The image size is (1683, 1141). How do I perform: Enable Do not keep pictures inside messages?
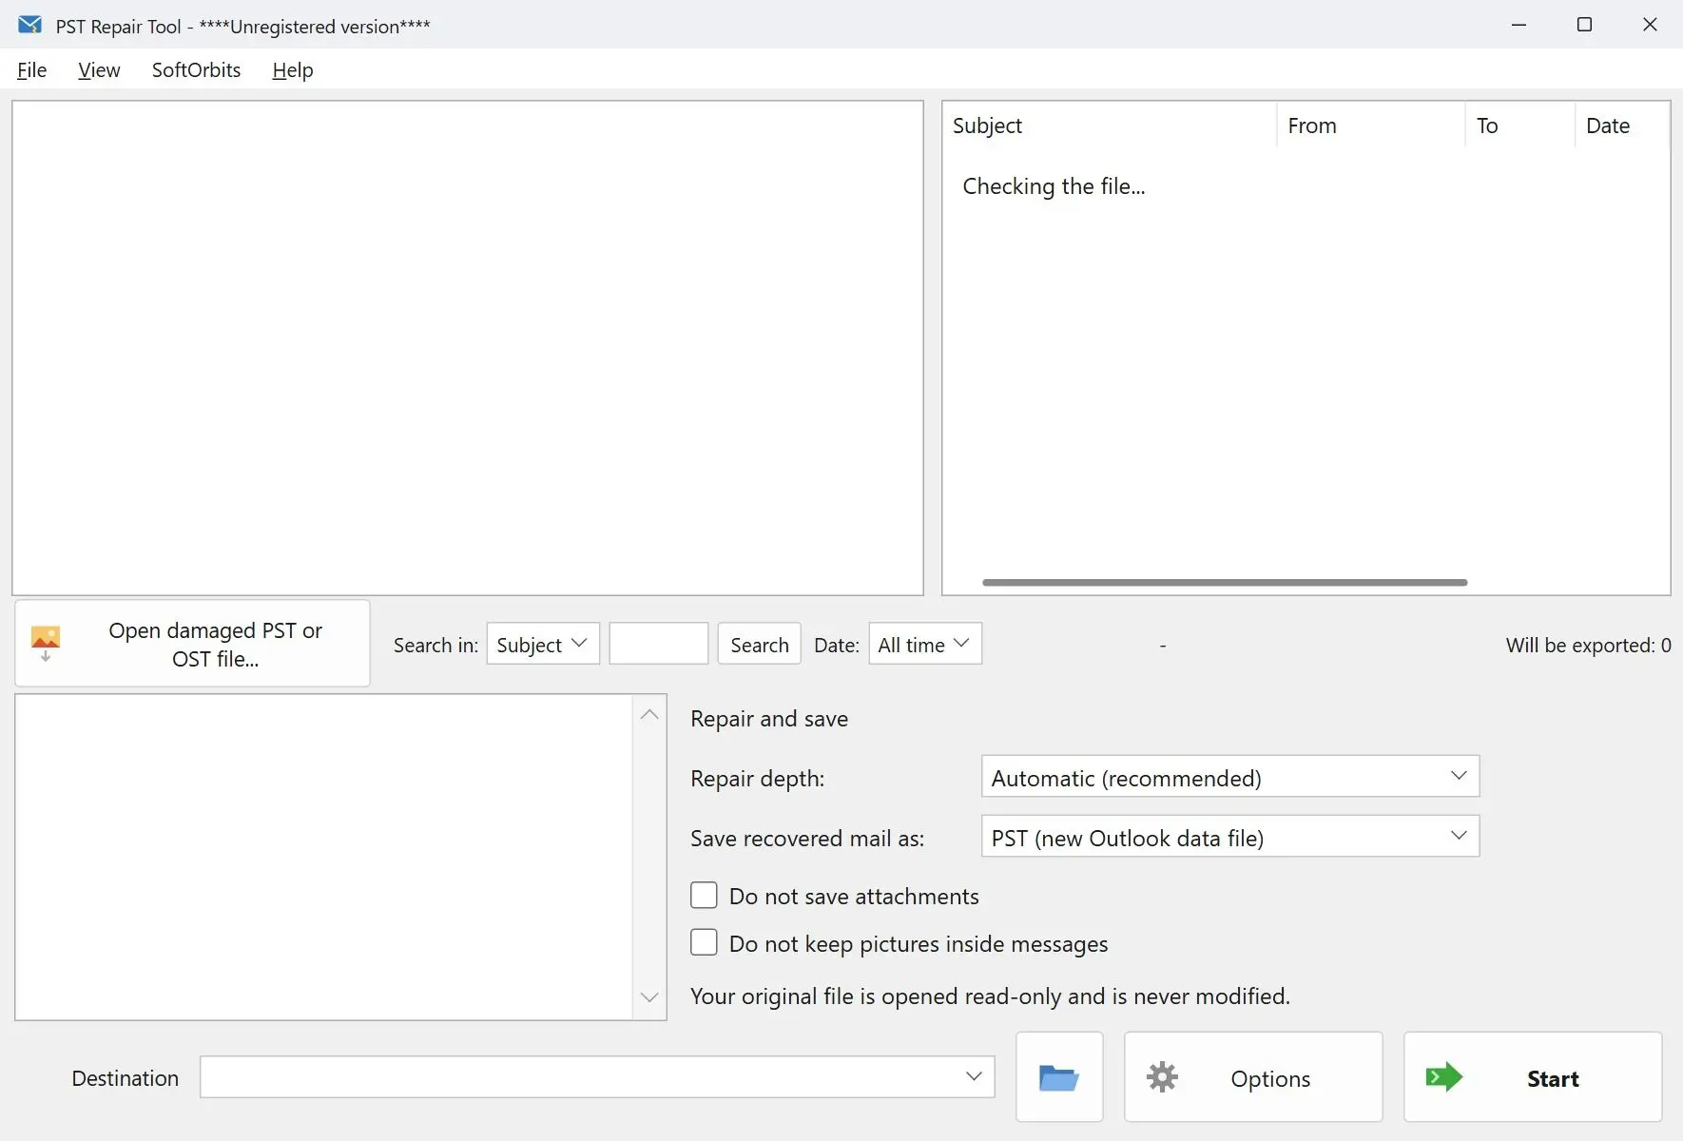pyautogui.click(x=704, y=942)
